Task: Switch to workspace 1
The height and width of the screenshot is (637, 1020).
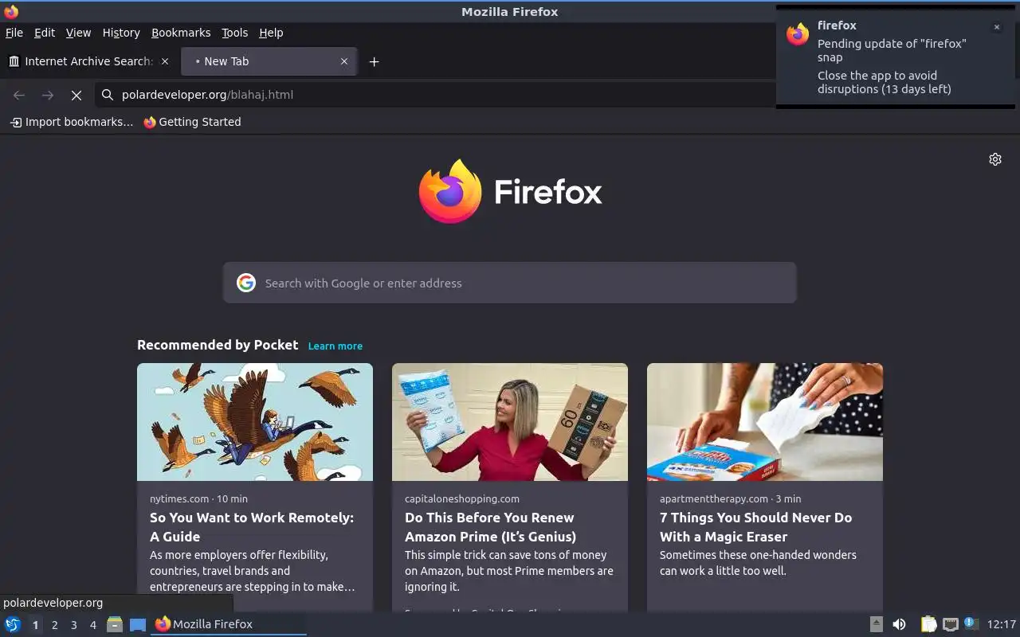Action: point(35,625)
